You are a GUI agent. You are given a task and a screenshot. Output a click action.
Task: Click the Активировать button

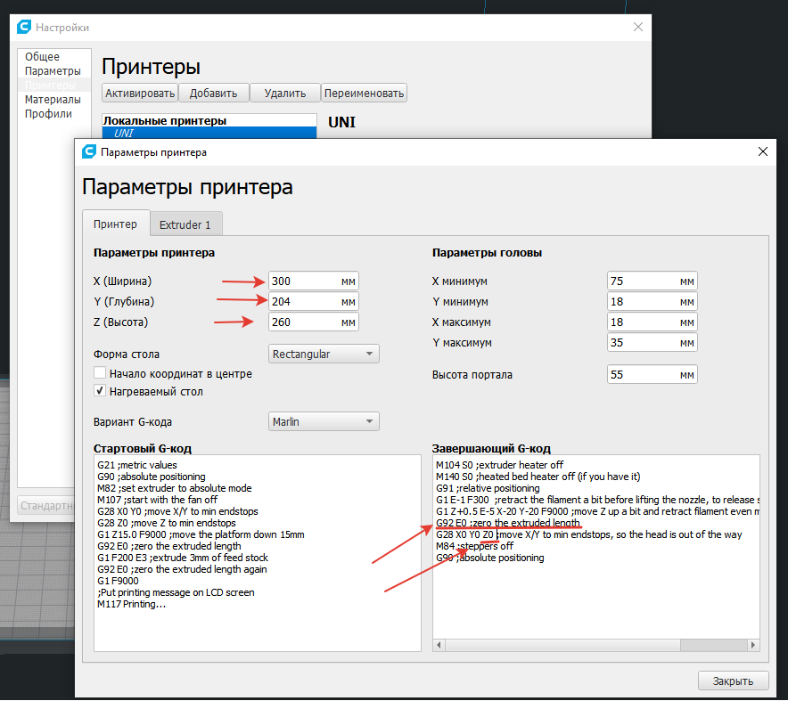tap(140, 93)
